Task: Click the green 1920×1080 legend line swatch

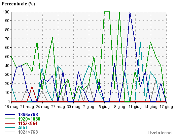Action: (x=10, y=119)
